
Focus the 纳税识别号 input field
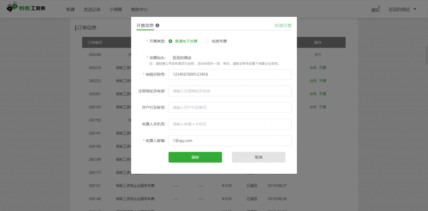(x=229, y=74)
